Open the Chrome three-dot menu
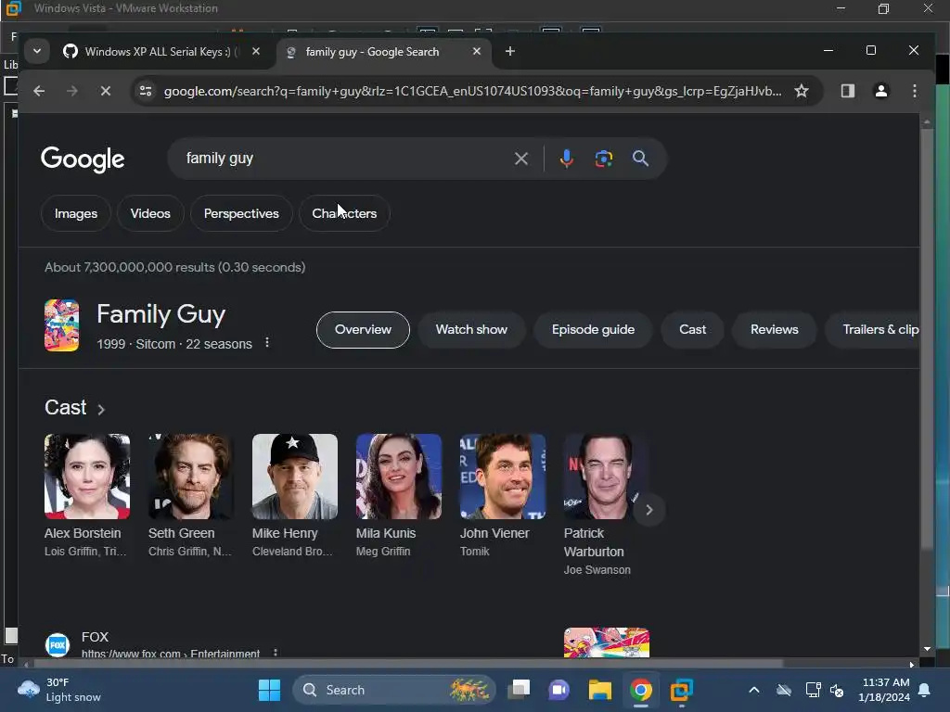 point(914,91)
